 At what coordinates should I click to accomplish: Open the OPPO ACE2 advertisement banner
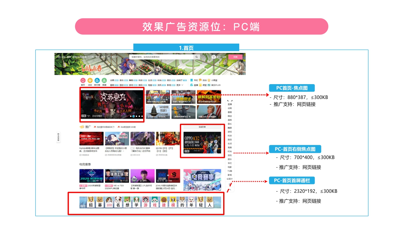[202, 142]
